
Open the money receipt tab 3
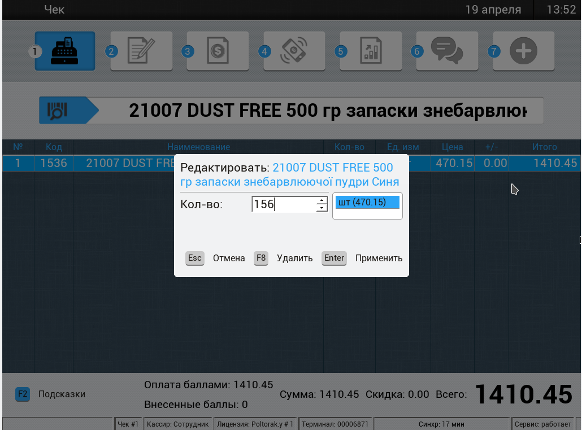[218, 51]
